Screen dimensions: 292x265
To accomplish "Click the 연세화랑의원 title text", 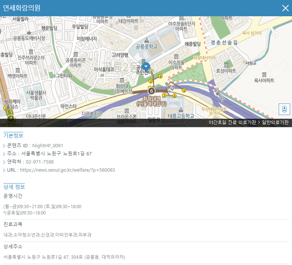I will (x=21, y=8).
